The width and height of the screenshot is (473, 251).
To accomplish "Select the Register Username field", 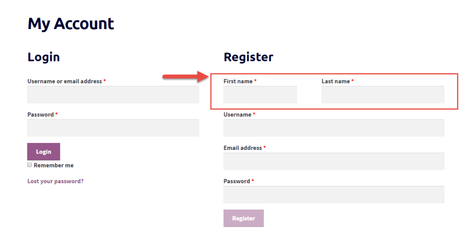I will [334, 128].
